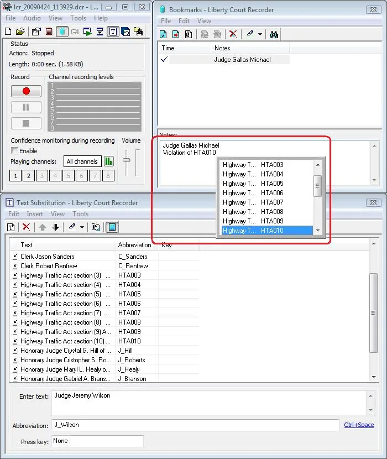Toggle playing channel 1 button
Image resolution: width=387 pixels, height=459 pixels.
click(x=15, y=176)
